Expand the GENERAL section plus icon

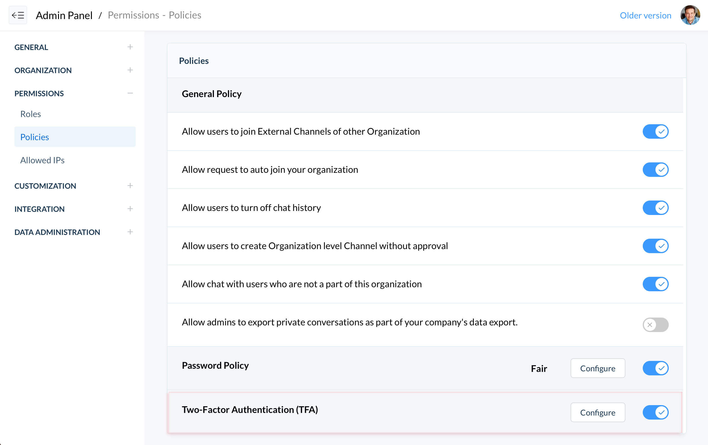(130, 47)
